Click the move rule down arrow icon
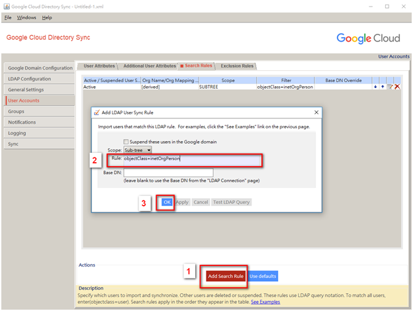The width and height of the screenshot is (413, 311). tap(376, 87)
